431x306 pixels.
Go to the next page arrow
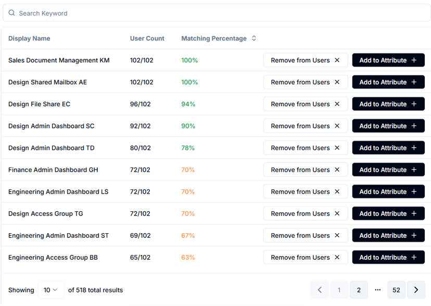[x=416, y=290]
